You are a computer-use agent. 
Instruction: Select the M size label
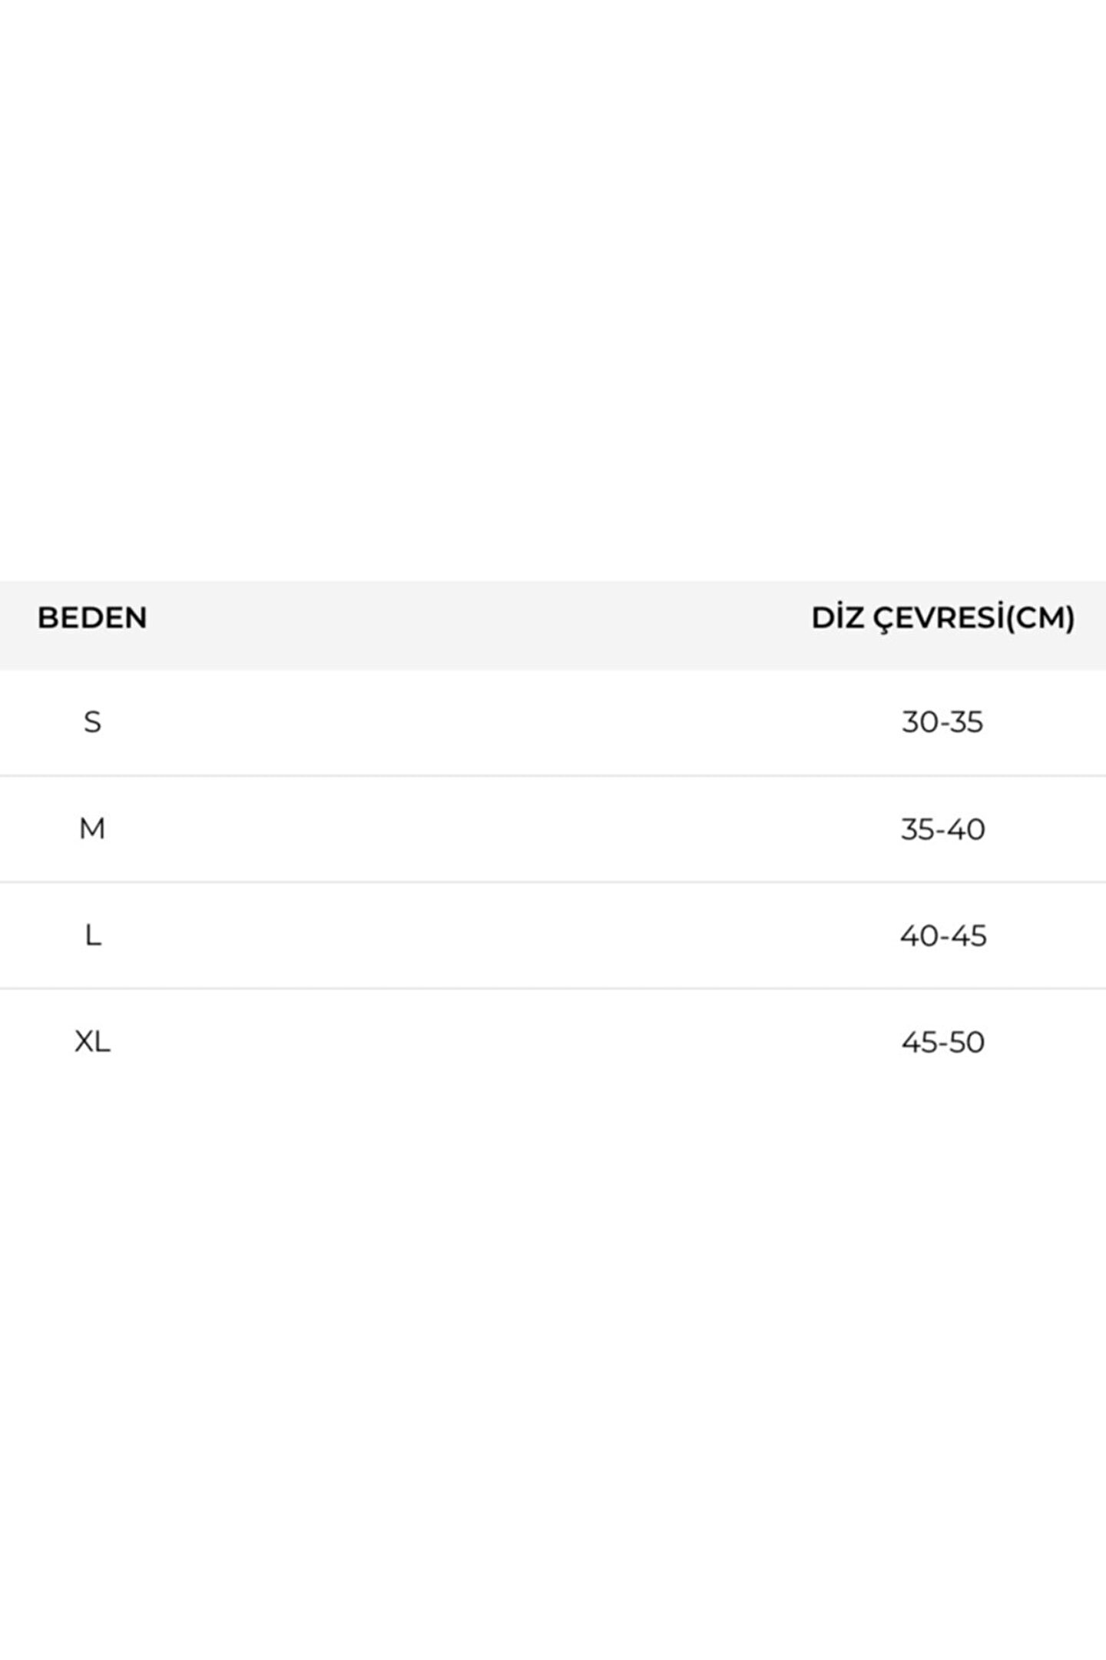(x=92, y=828)
